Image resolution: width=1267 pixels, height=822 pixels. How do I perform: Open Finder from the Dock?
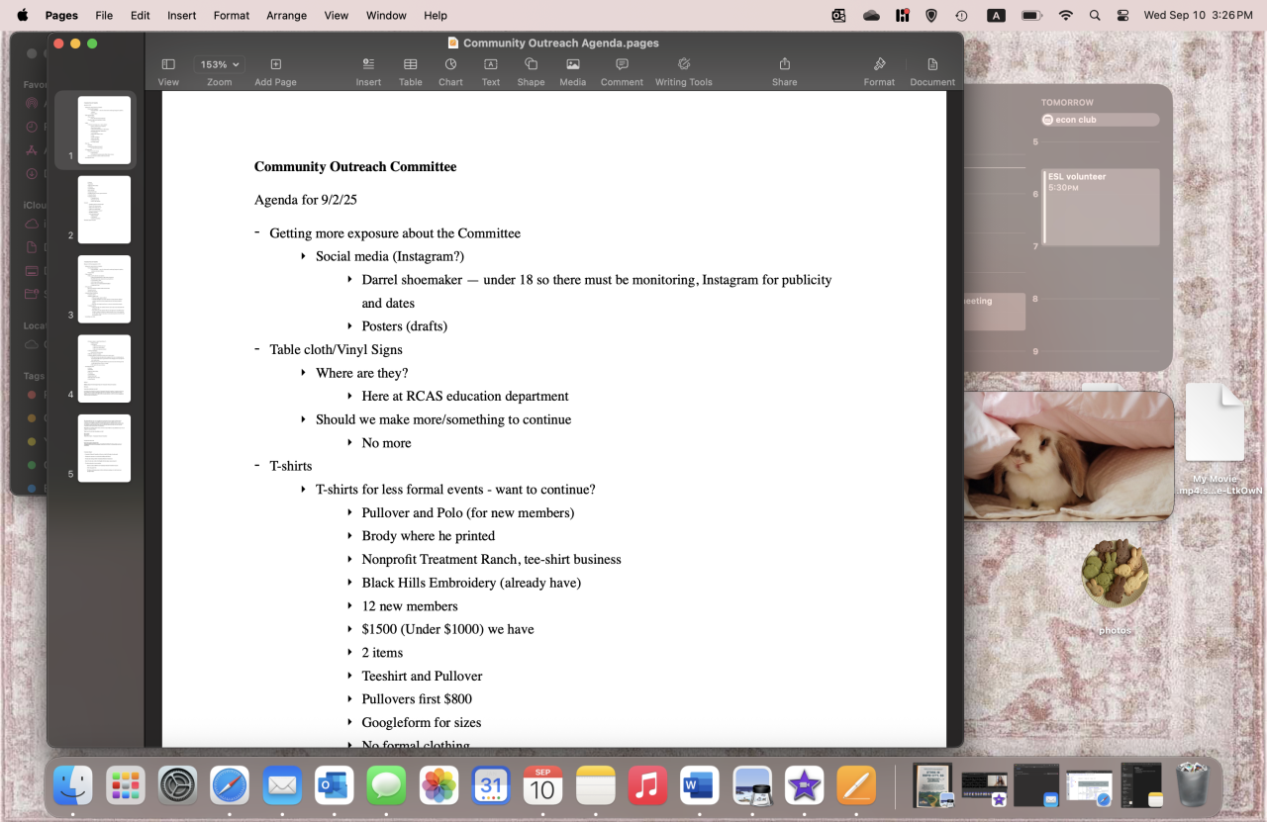73,786
